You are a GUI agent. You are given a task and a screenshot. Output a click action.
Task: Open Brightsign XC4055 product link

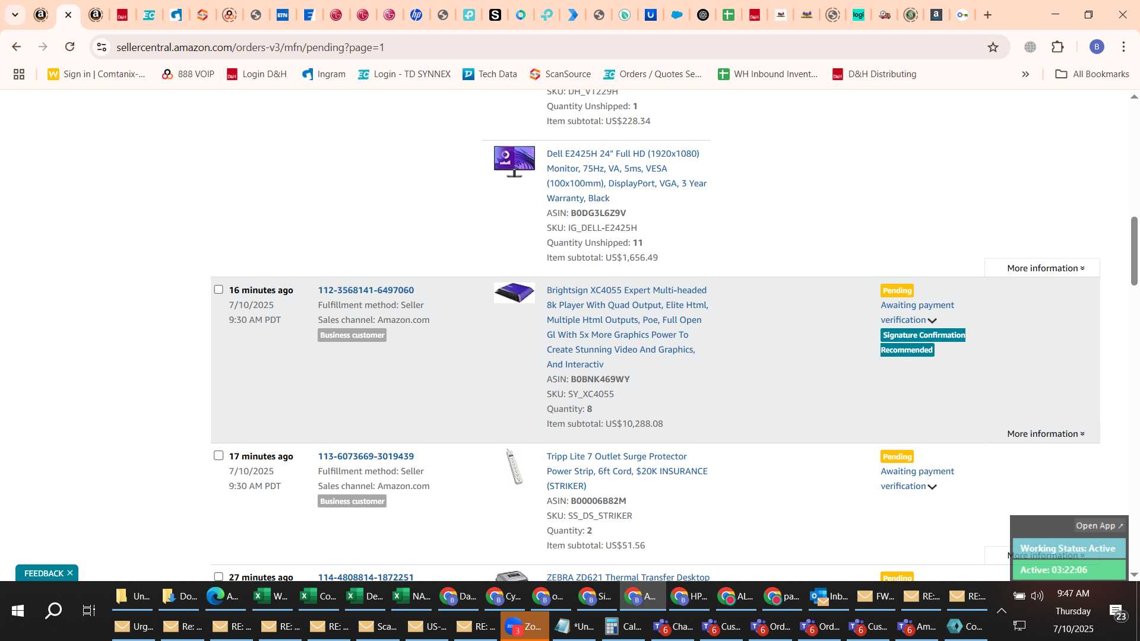tap(627, 327)
